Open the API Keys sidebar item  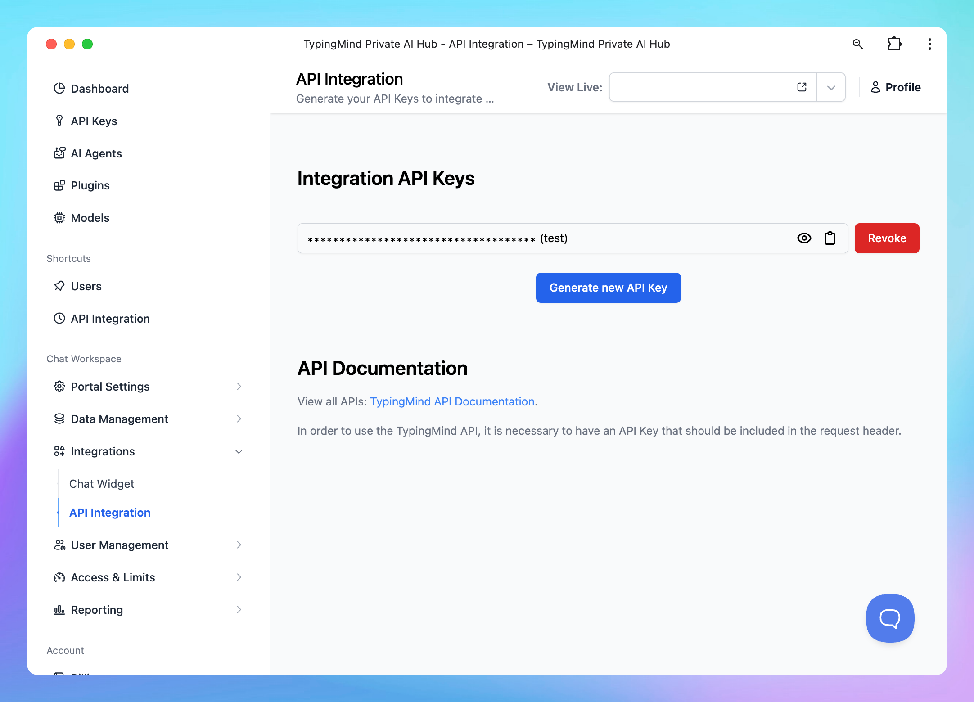94,121
